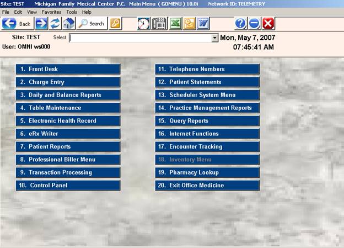Click the Refresh icon in toolbar

[x=55, y=23]
